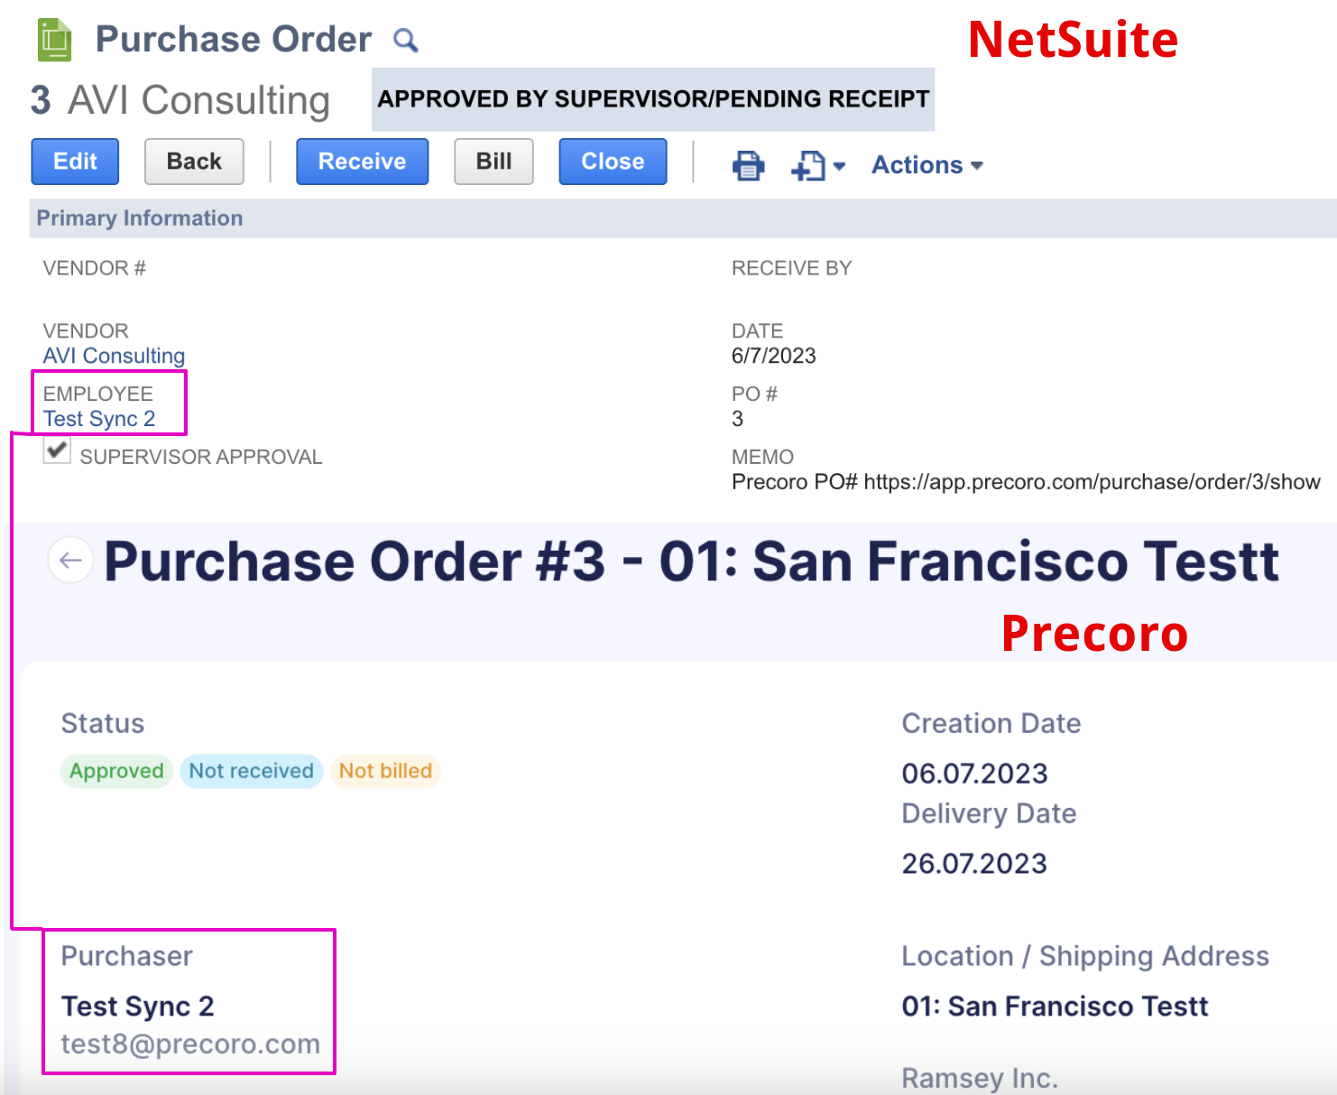Click the blue Edit button
Screen dimensions: 1337x1095
[75, 162]
